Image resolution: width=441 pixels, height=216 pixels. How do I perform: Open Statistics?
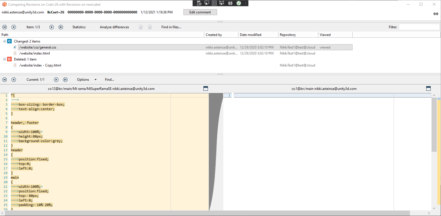point(79,27)
